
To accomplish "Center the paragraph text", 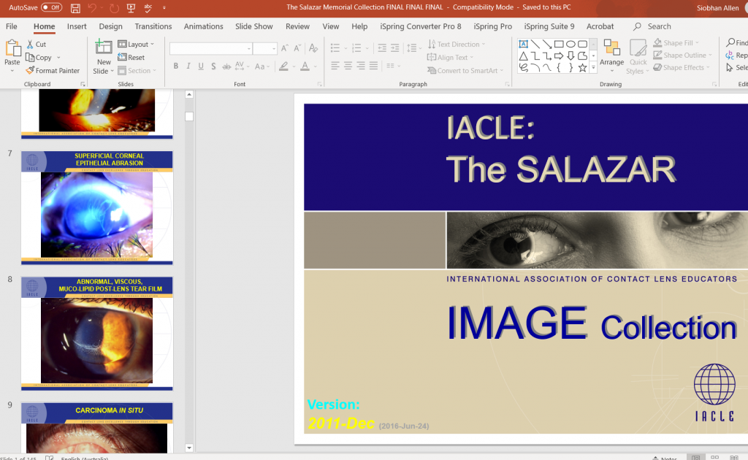I will 348,66.
